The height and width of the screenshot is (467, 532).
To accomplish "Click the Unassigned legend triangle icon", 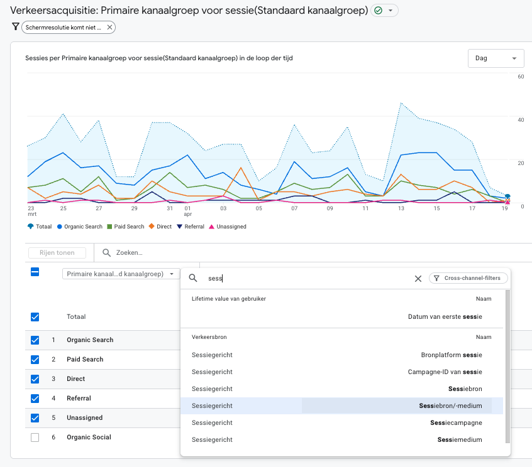I will (x=212, y=227).
